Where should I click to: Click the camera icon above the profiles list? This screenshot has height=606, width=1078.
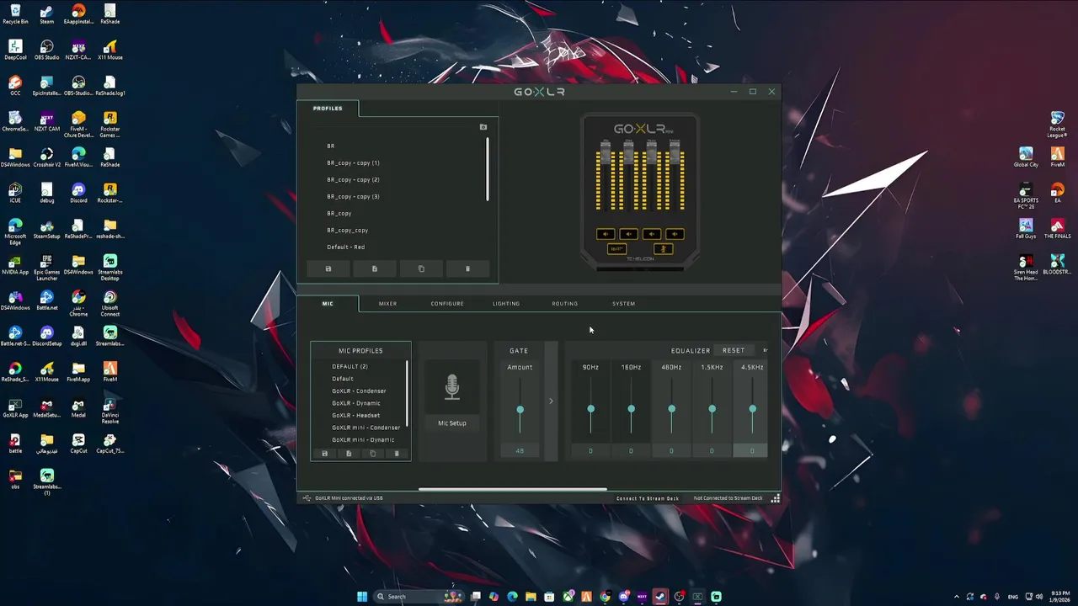483,127
